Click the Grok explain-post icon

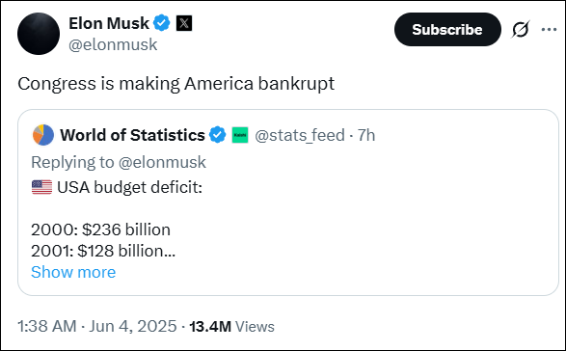(520, 29)
